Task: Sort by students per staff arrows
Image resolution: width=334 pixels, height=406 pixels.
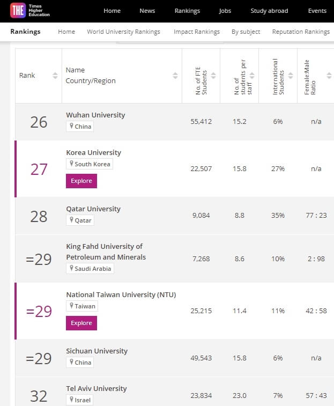Action: pos(252,76)
